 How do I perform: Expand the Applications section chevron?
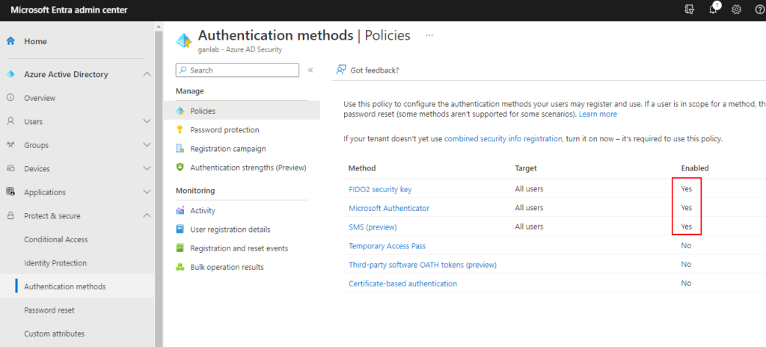tap(147, 192)
